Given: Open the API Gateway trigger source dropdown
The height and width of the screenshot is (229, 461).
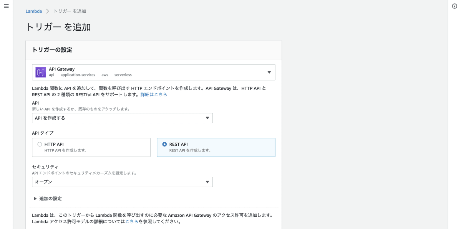Looking at the screenshot, I should pos(154,72).
